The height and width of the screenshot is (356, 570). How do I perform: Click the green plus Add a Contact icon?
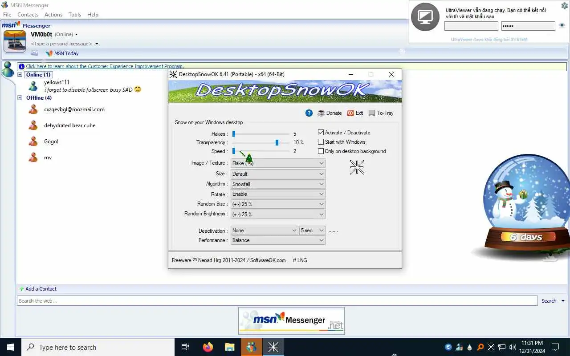coord(22,289)
